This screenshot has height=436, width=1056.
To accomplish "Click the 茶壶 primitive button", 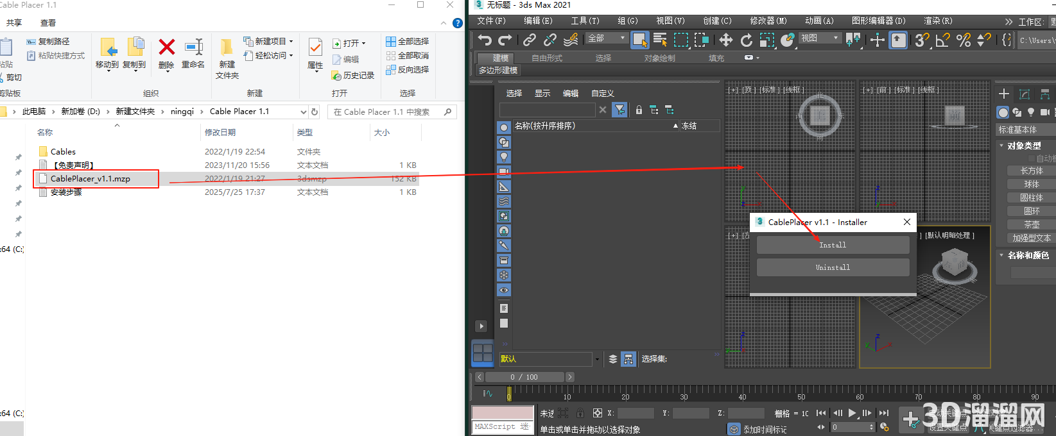I will [1032, 224].
